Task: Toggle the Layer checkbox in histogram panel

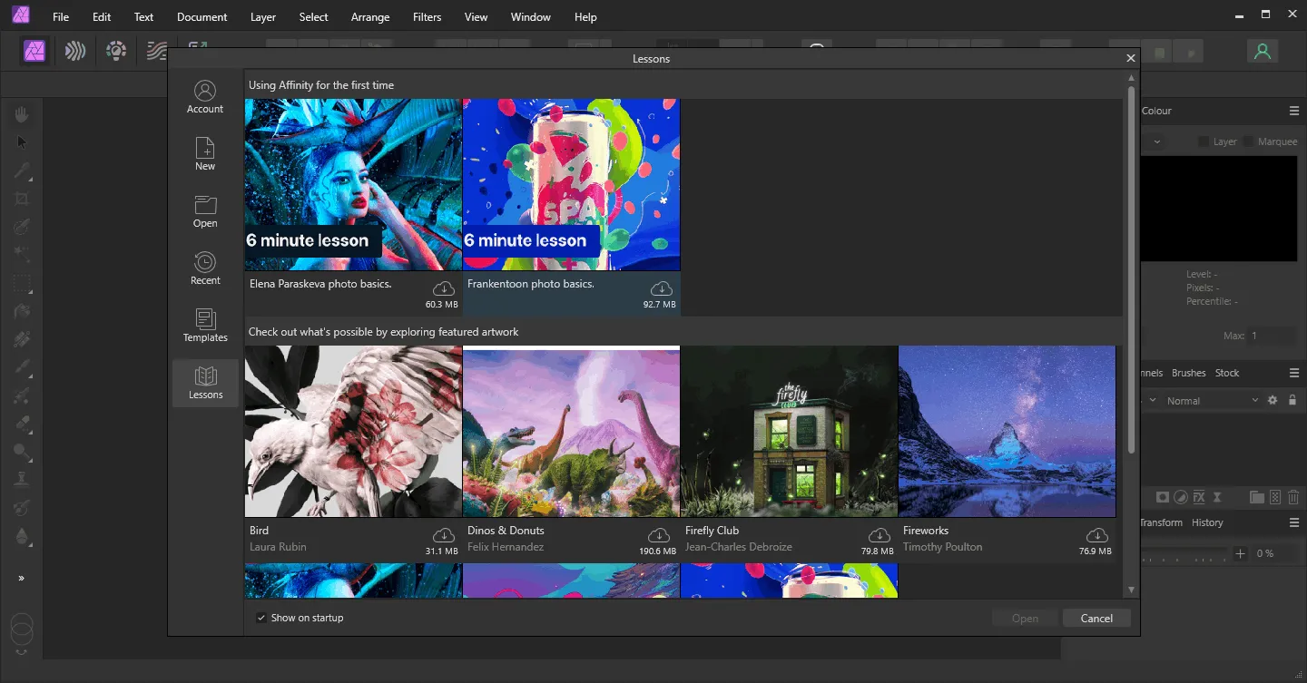Action: point(1204,141)
